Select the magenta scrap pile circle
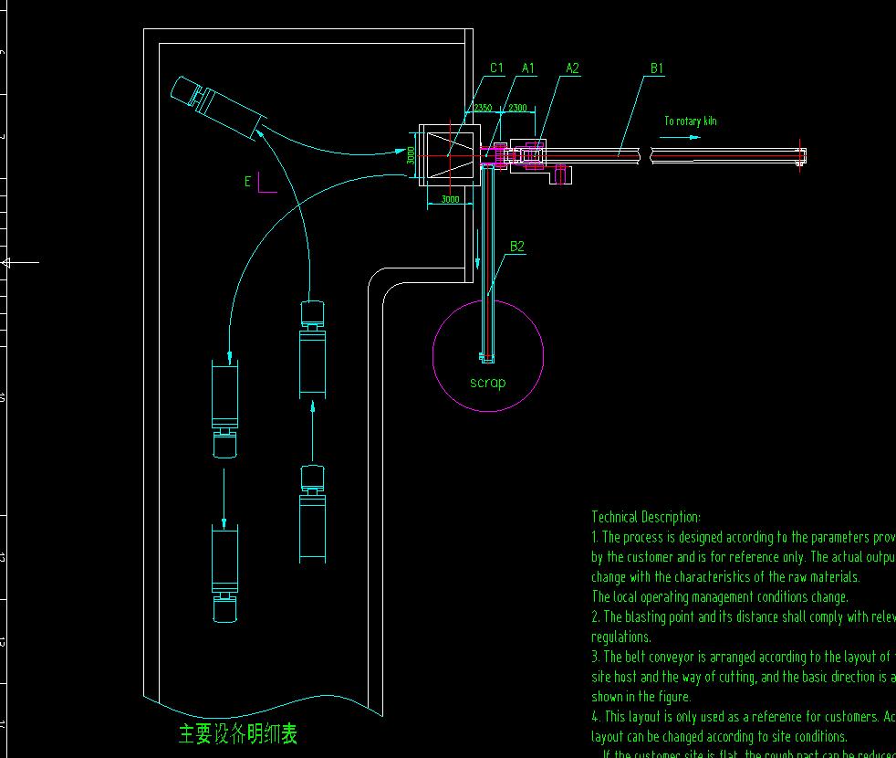This screenshot has height=758, width=896. [x=488, y=356]
